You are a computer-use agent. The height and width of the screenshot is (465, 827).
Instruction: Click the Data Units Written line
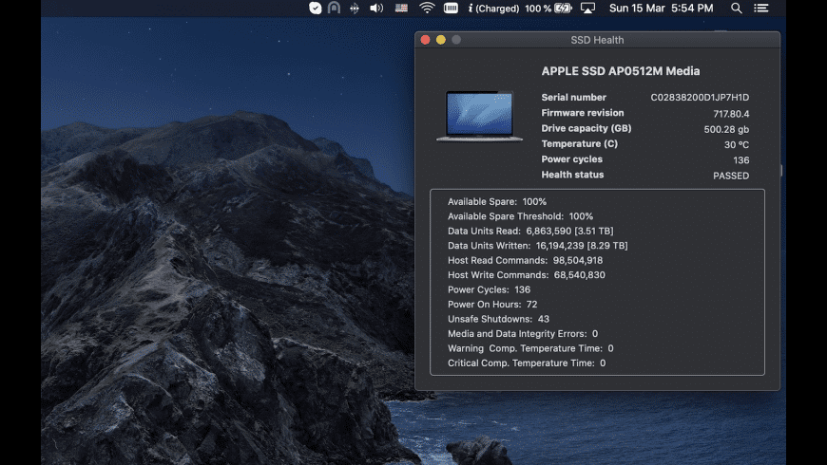pyautogui.click(x=537, y=246)
